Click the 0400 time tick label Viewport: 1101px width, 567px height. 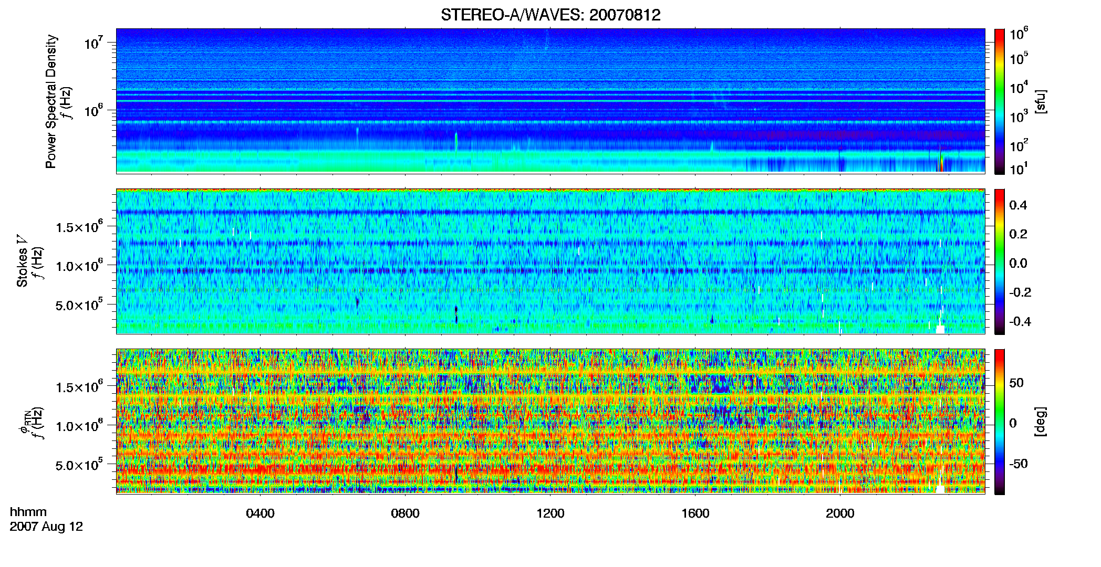[260, 513]
